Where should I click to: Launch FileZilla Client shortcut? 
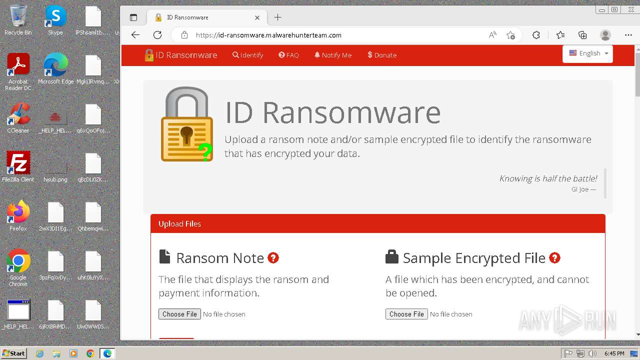coord(18,167)
